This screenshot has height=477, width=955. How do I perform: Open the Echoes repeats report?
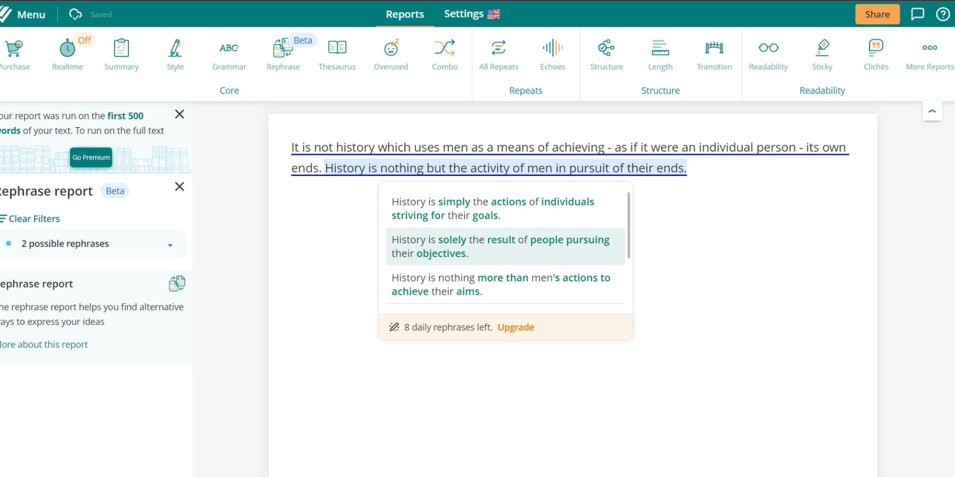pyautogui.click(x=552, y=51)
